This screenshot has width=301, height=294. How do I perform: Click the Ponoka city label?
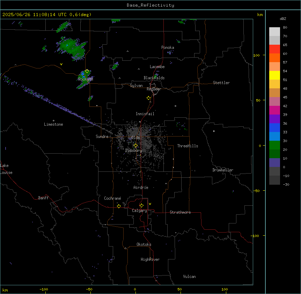[x=168, y=47]
